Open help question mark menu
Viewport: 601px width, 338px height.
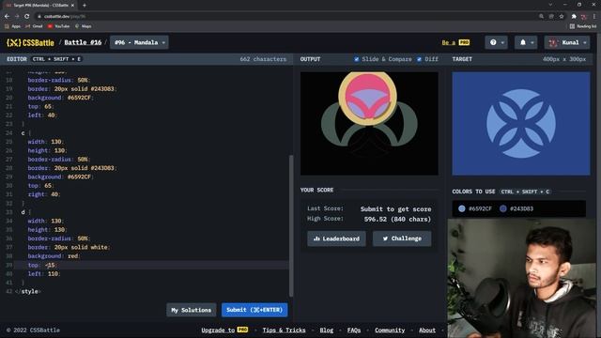point(497,42)
